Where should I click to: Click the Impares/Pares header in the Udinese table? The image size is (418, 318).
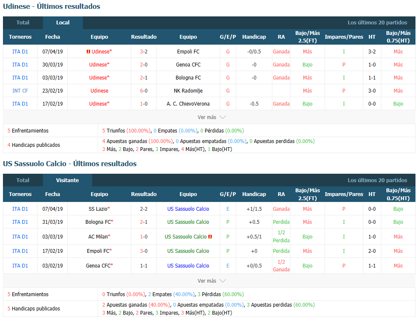[x=344, y=37]
